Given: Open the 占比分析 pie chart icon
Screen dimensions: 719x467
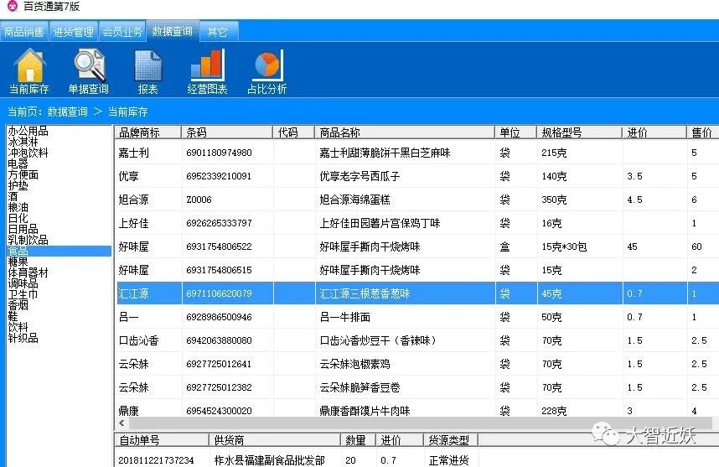Looking at the screenshot, I should 266,71.
